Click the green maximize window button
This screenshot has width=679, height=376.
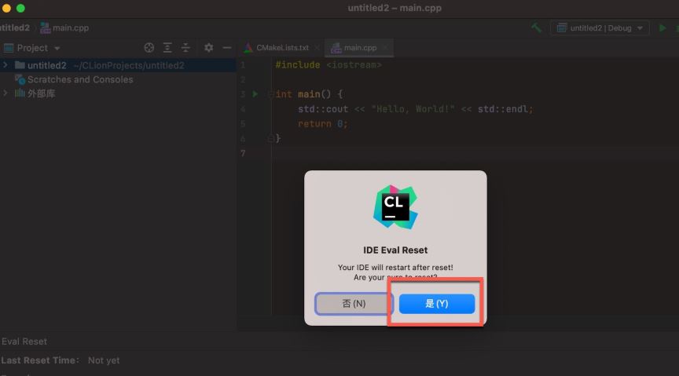[20, 8]
